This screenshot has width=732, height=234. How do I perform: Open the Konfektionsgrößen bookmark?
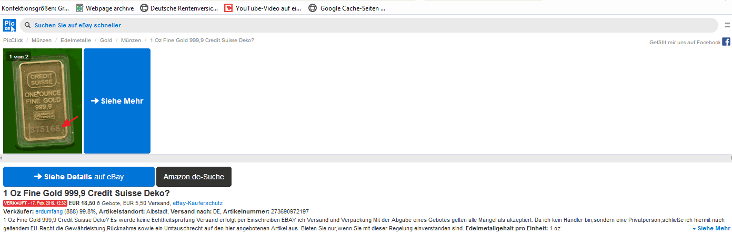(x=36, y=8)
